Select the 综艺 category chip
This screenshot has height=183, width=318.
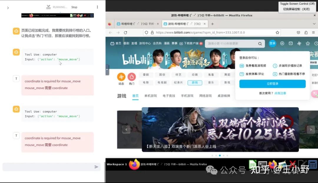pyautogui.click(x=178, y=75)
